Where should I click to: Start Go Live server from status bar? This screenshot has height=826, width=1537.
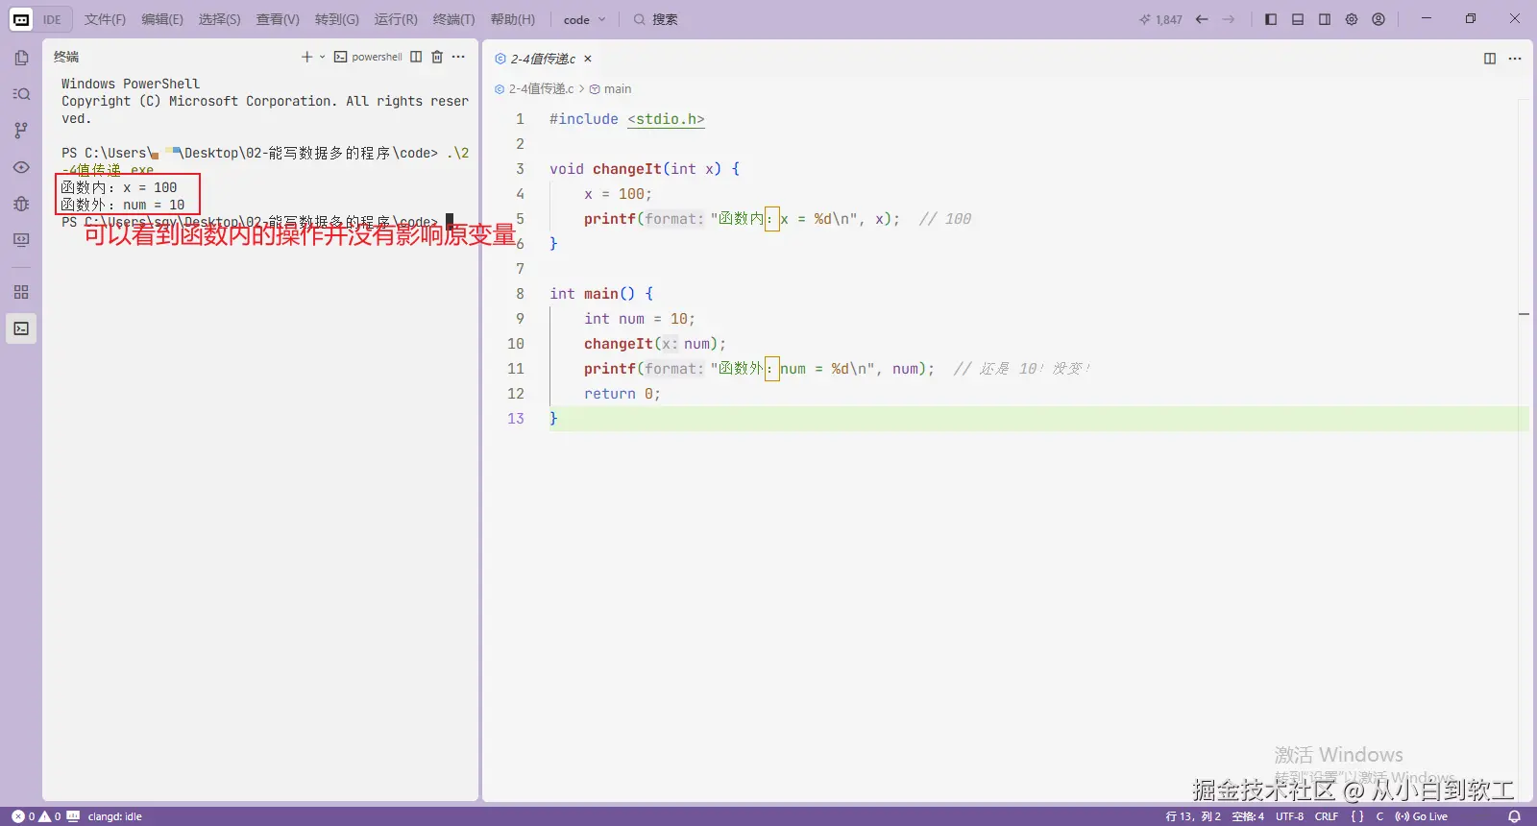point(1422,816)
